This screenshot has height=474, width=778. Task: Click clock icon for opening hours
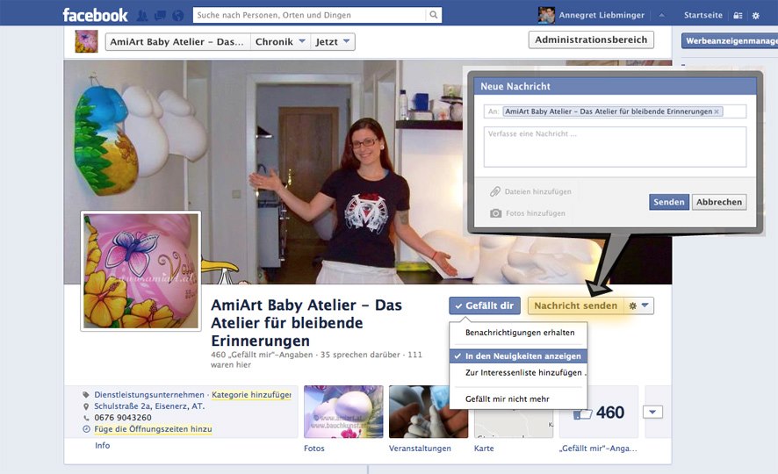pyautogui.click(x=86, y=429)
